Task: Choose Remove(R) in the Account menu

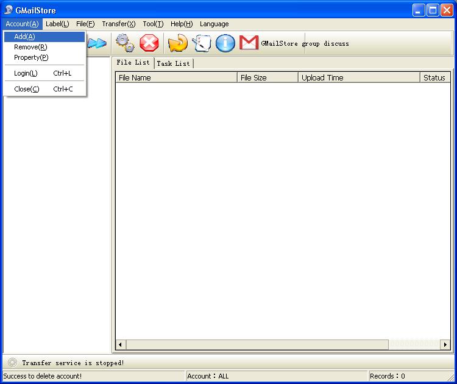Action: 30,47
